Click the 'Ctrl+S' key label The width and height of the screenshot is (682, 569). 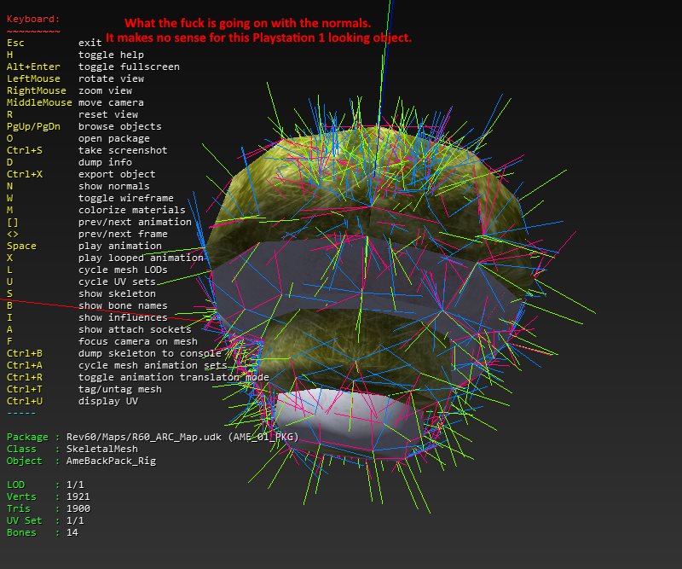[x=25, y=150]
